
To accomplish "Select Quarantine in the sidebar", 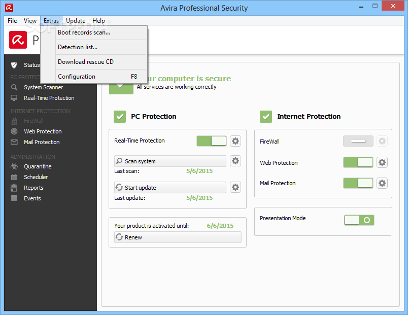I will tap(38, 166).
